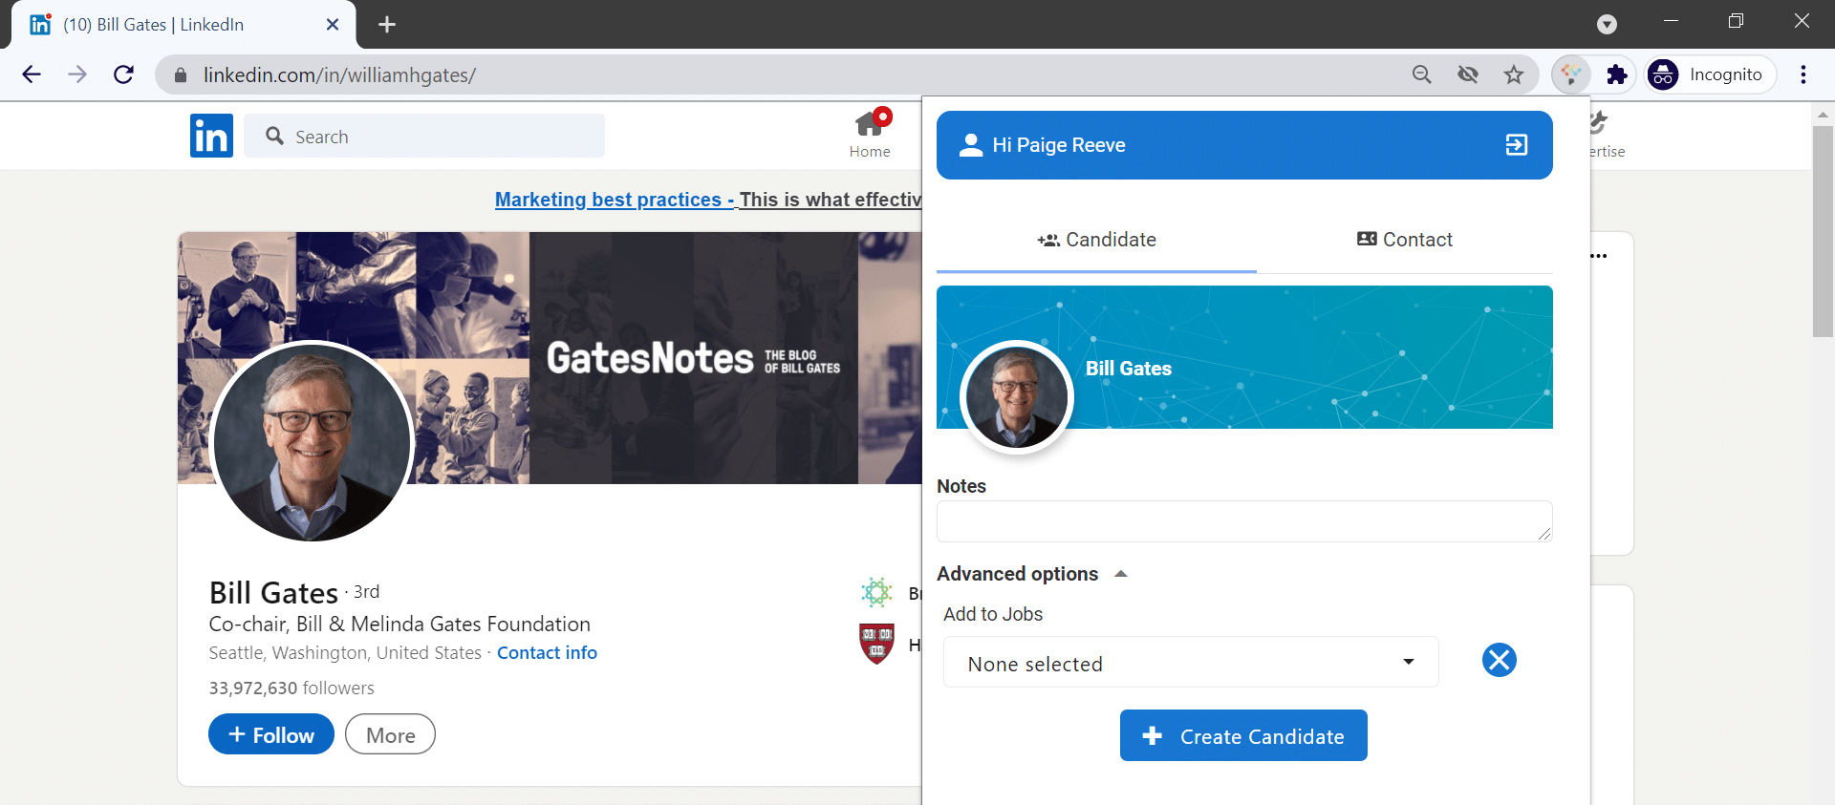
Task: Click the log out icon in Paige Reeve header
Action: coord(1517,144)
